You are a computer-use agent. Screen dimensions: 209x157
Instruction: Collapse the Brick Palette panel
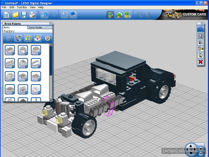[51, 24]
